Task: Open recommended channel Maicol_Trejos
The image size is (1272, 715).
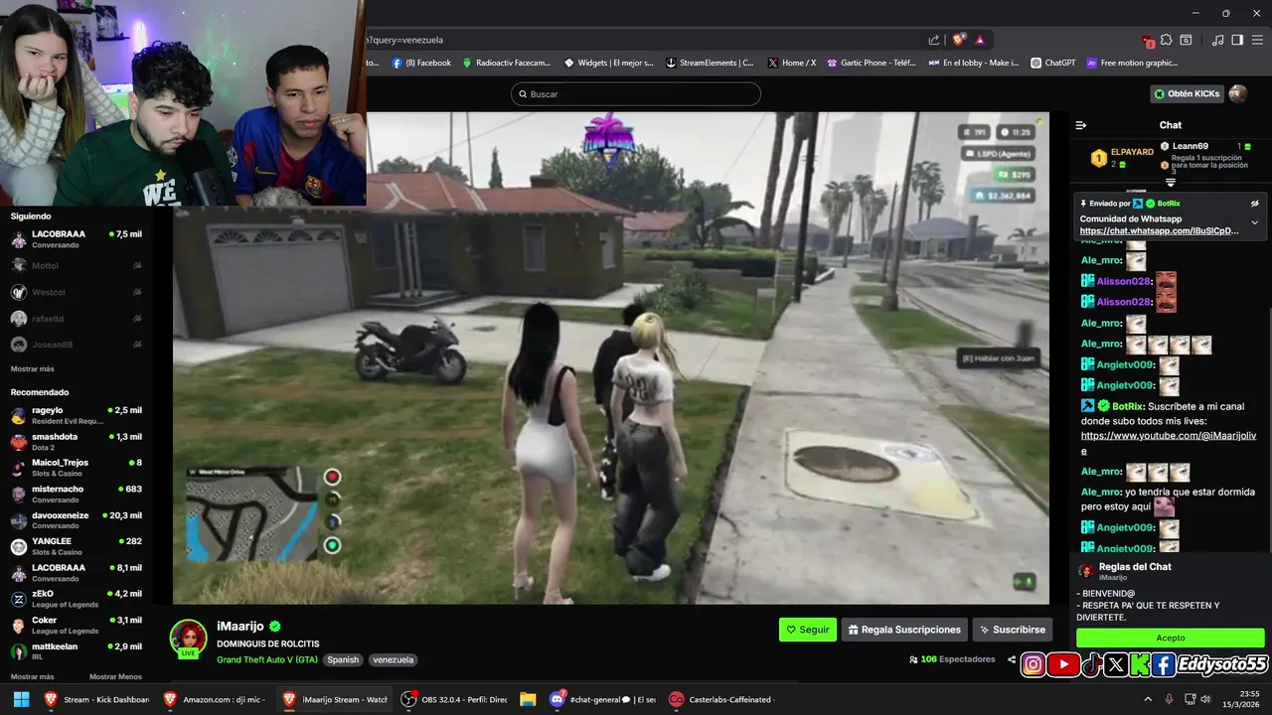Action: [77, 468]
